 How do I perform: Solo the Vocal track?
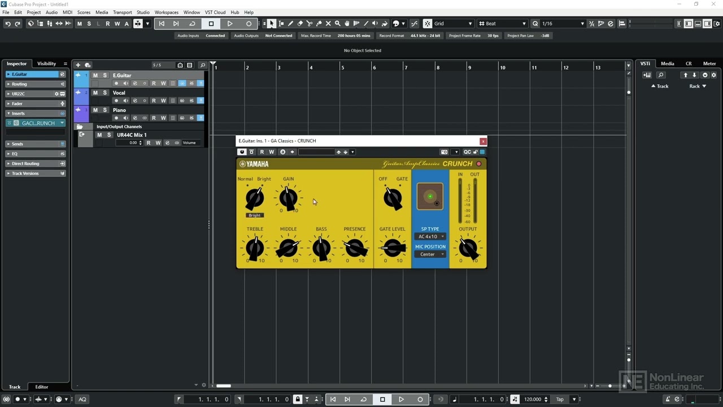(104, 93)
